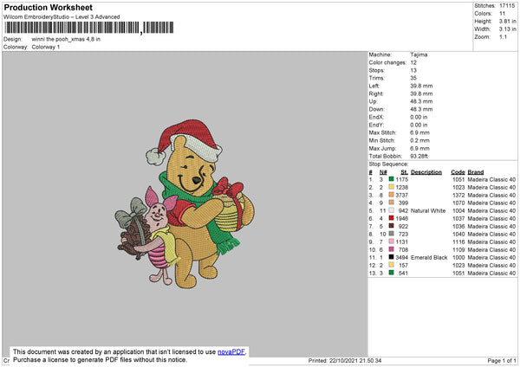Click the N# column header
Image resolution: width=520 pixels, height=367 pixels.
coord(383,172)
